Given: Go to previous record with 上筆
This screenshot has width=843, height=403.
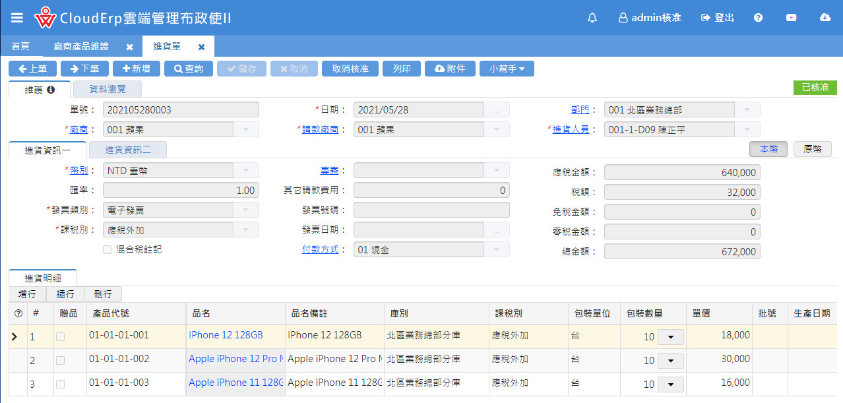Looking at the screenshot, I should [32, 69].
